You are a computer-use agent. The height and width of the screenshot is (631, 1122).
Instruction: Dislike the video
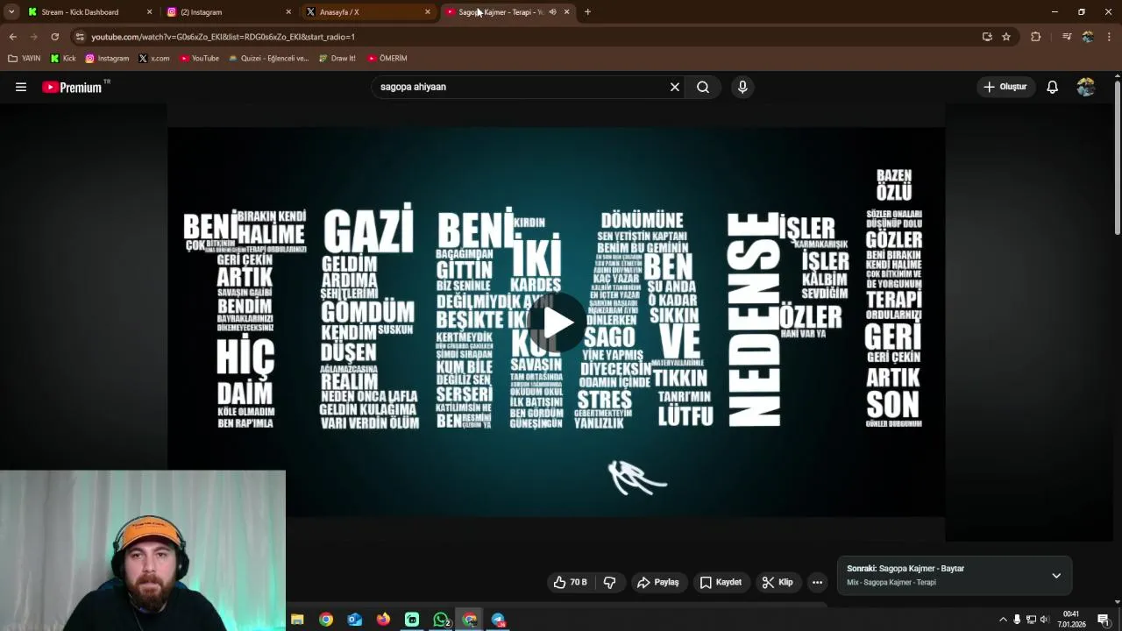tap(610, 582)
